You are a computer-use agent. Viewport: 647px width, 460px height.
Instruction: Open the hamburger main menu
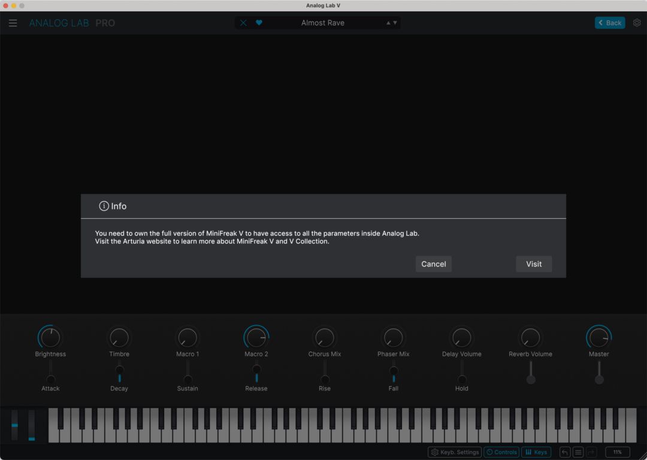point(13,23)
